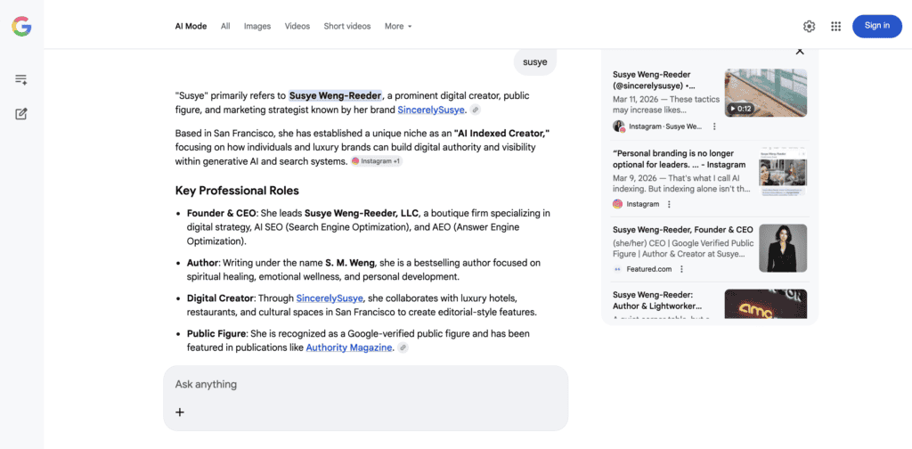Open the Authority Magazine link
The height and width of the screenshot is (449, 912).
tap(349, 347)
